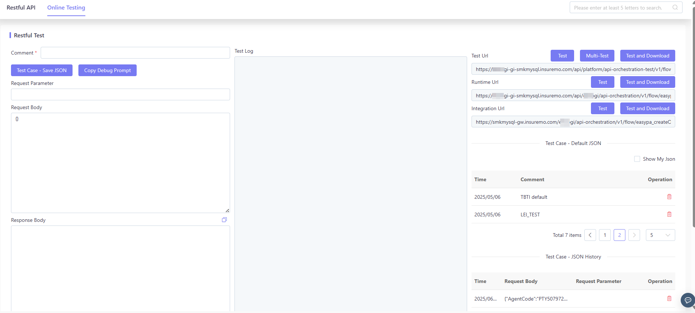Click inside the Request Body textarea
The height and width of the screenshot is (313, 695).
tap(121, 163)
